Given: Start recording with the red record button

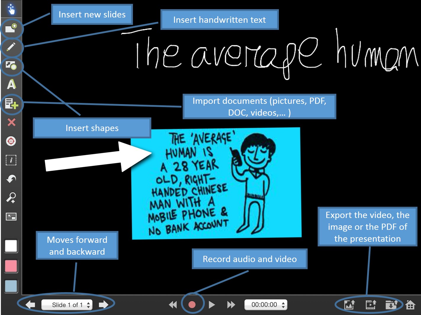Looking at the screenshot, I should tap(192, 304).
